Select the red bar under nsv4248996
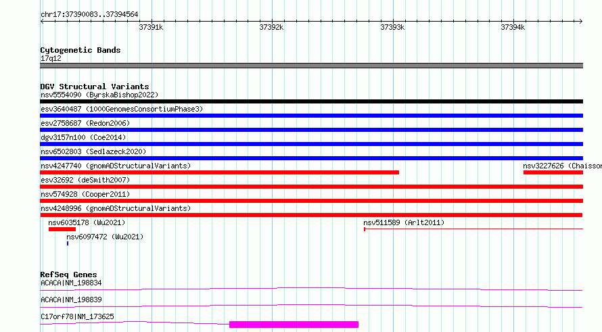602x332 pixels. click(311, 215)
